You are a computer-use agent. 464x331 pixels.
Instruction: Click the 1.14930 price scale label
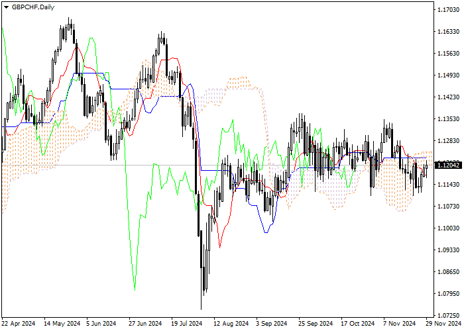click(448, 75)
